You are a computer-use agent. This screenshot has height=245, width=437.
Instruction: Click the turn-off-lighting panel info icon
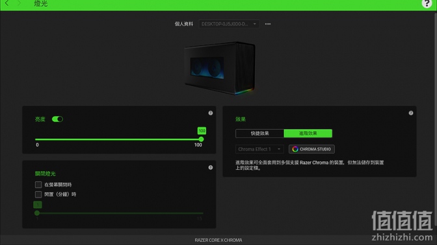[x=211, y=167]
